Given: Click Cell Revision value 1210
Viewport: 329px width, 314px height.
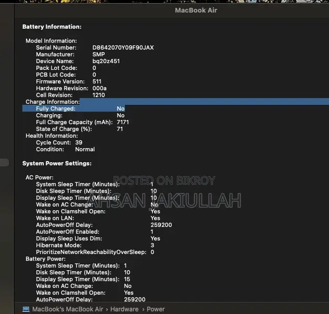Looking at the screenshot, I should pyautogui.click(x=98, y=95).
